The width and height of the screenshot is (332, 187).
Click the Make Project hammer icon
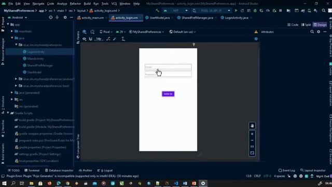(x=157, y=10)
